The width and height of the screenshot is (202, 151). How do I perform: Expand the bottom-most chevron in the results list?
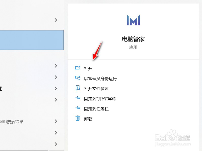coord(56,144)
